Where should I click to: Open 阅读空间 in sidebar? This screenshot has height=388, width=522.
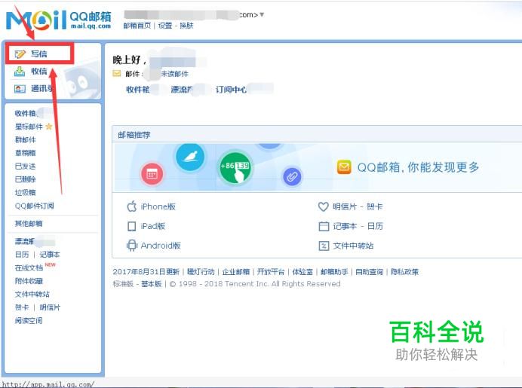pos(29,321)
